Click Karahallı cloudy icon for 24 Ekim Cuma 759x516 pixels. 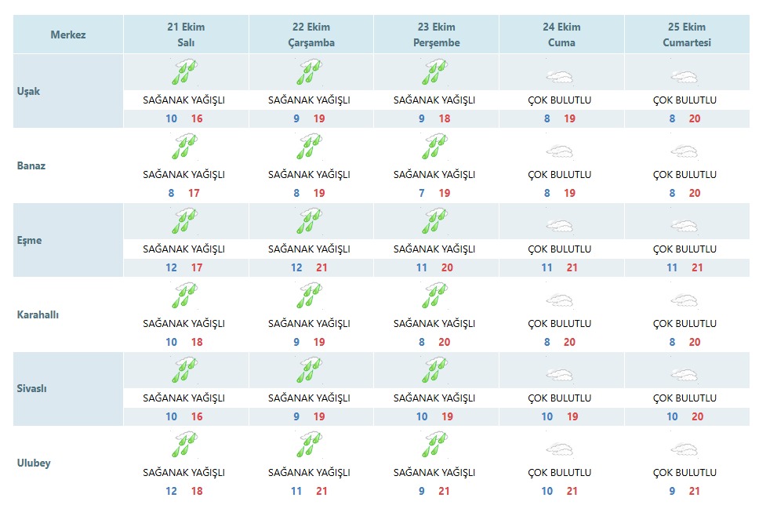pyautogui.click(x=560, y=300)
